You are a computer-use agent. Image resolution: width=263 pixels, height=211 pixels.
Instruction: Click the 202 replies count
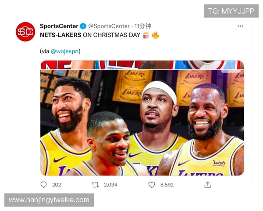click(x=57, y=185)
